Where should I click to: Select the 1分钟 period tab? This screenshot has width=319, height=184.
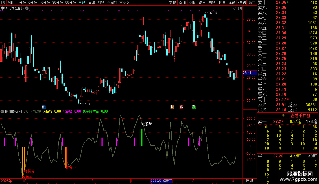[x=21, y=3]
